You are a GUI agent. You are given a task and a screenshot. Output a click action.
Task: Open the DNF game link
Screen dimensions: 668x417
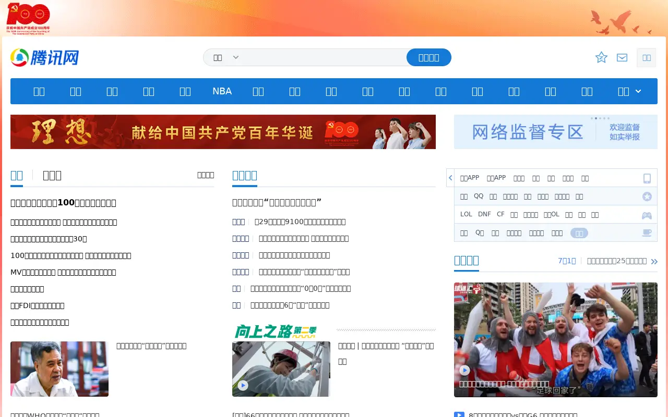(x=484, y=214)
